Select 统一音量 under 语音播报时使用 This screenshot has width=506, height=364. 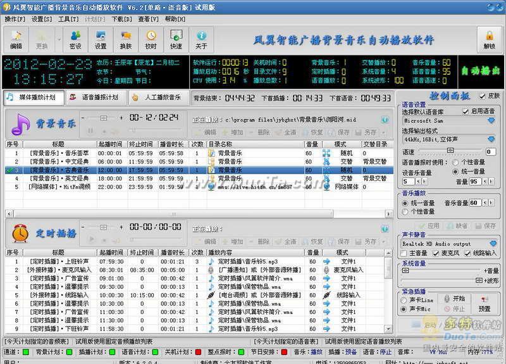[455, 172]
